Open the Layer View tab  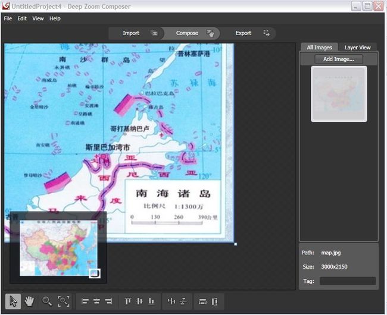pyautogui.click(x=357, y=48)
